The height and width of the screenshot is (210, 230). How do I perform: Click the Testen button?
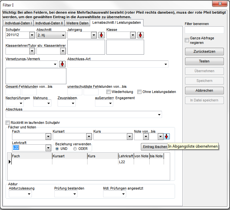tap(204, 61)
